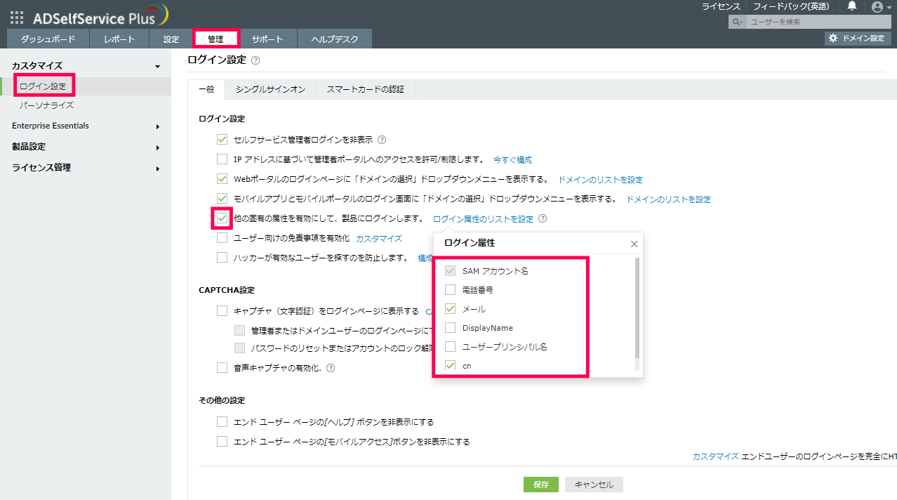The height and width of the screenshot is (500, 897).
Task: Enable ハッカーが有効なユーザーを探すのを防止 checkbox
Action: 222,258
